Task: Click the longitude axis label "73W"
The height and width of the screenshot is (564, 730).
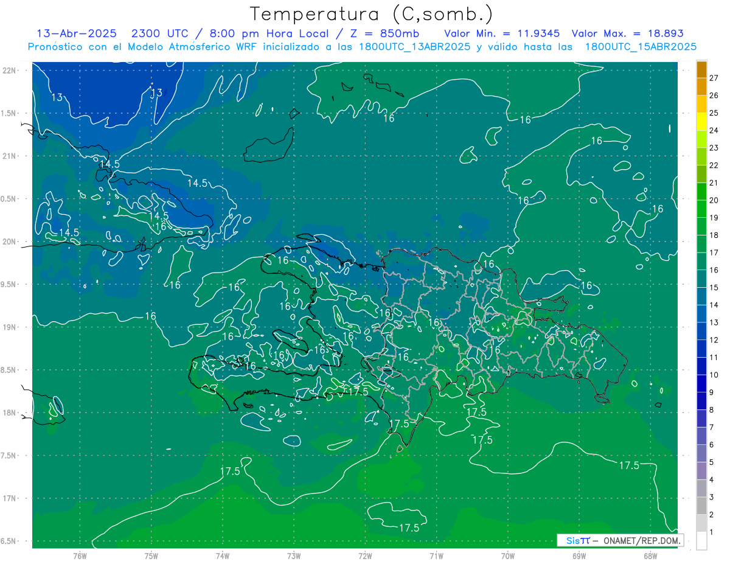Action: [x=294, y=556]
